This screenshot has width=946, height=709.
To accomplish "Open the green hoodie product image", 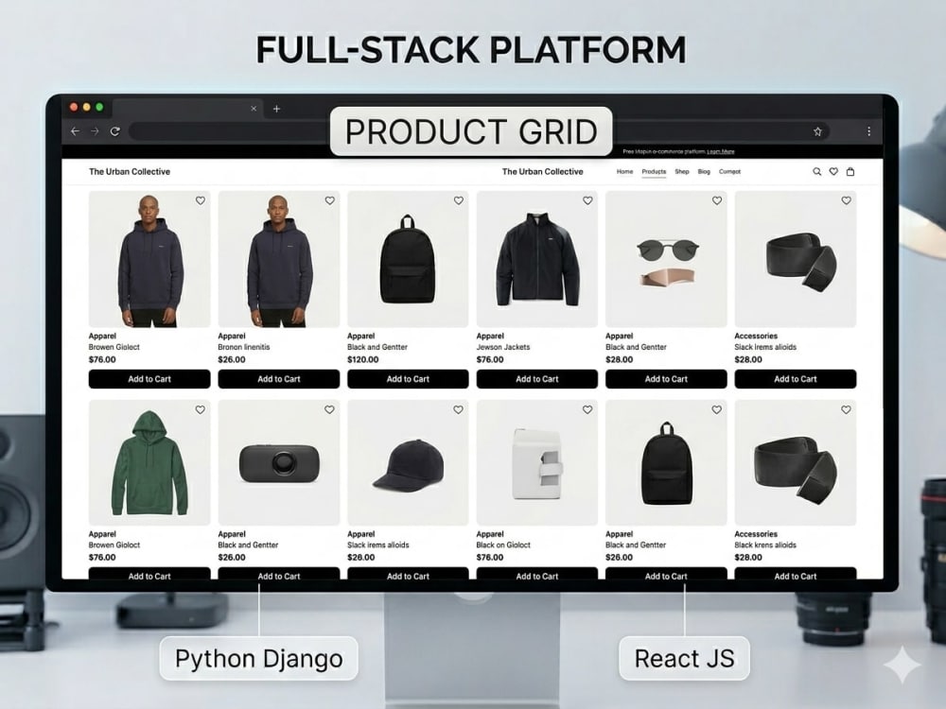I will [x=149, y=462].
